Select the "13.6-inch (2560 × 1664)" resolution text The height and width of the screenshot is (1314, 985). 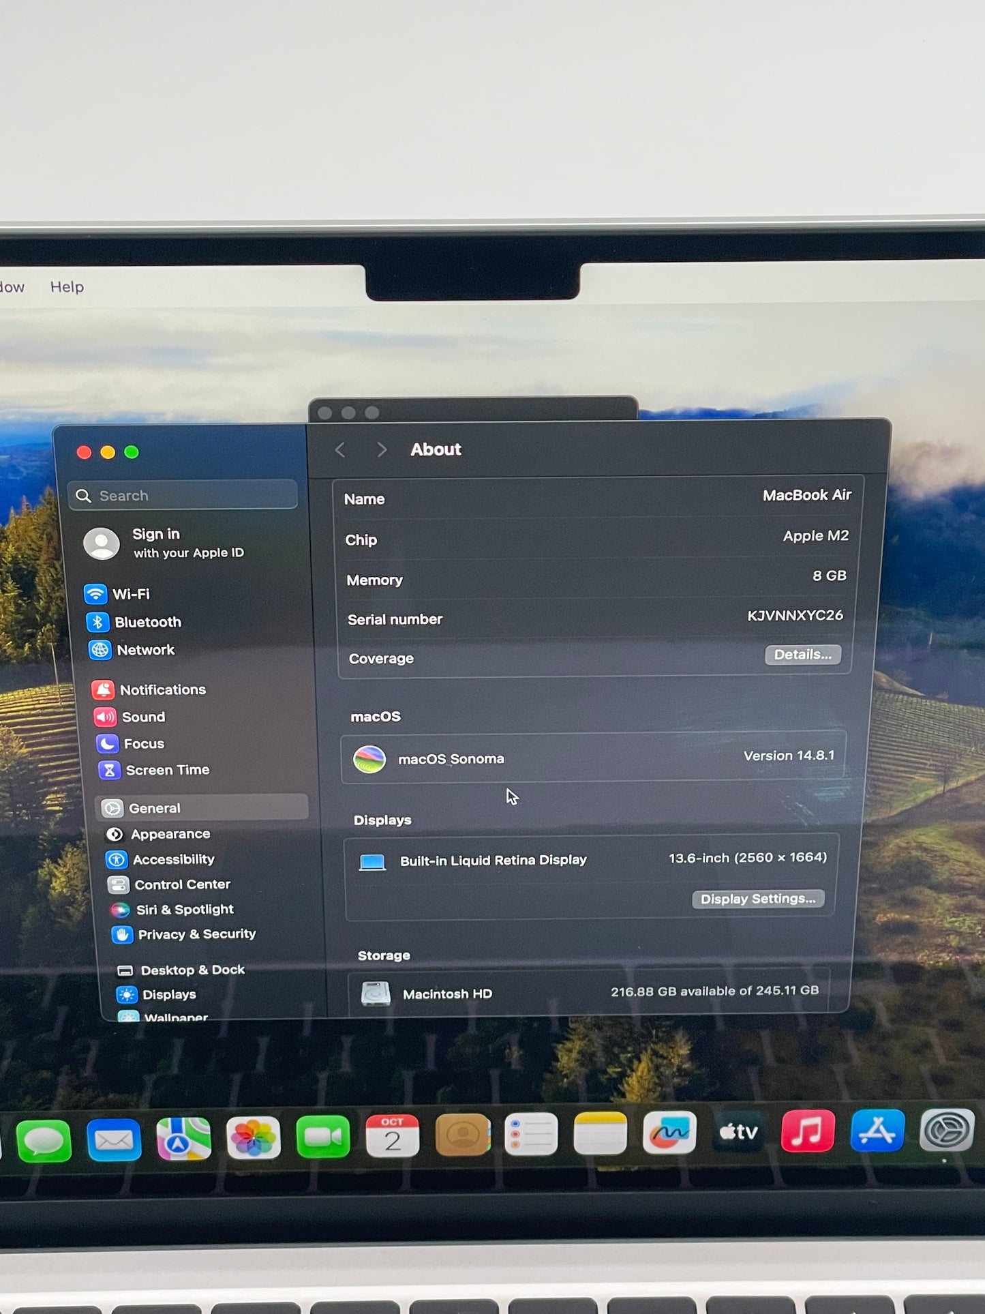coord(748,858)
